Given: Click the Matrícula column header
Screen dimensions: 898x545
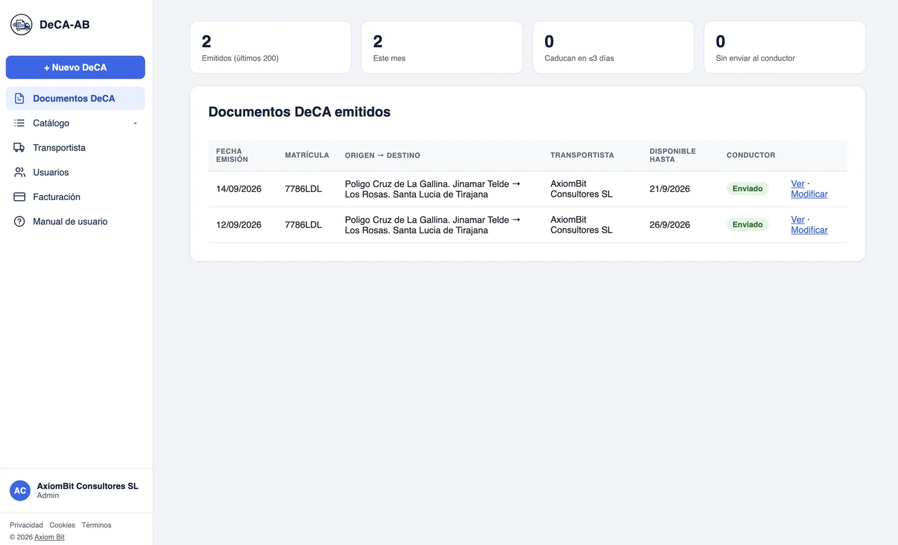Looking at the screenshot, I should (x=307, y=155).
